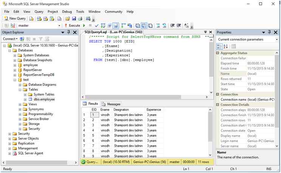
Task: Click the Filter icon in Object Explorer
Action: click(x=41, y=39)
